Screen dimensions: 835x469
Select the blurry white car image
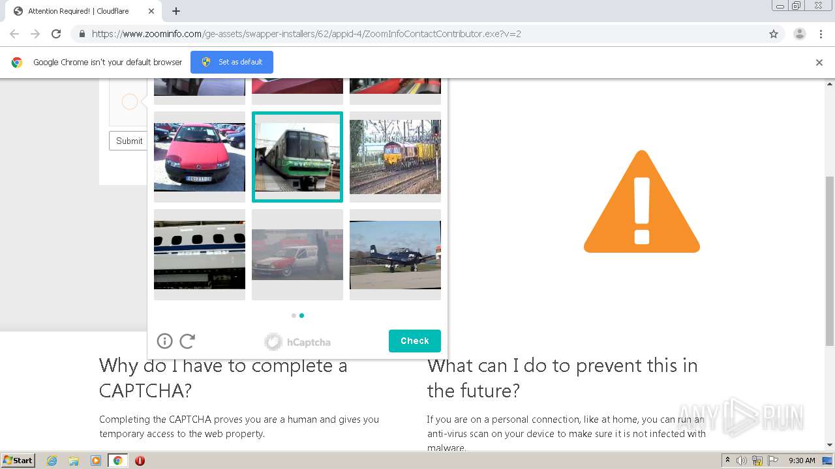(297, 255)
